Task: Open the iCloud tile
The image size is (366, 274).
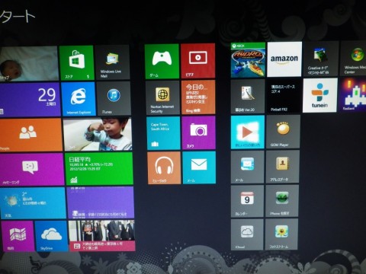Action: pyautogui.click(x=247, y=234)
